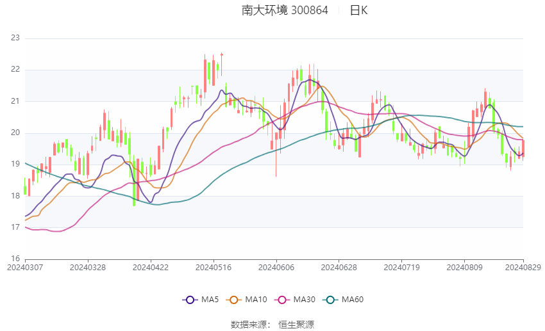Click x-axis date 20240809

pos(465,268)
